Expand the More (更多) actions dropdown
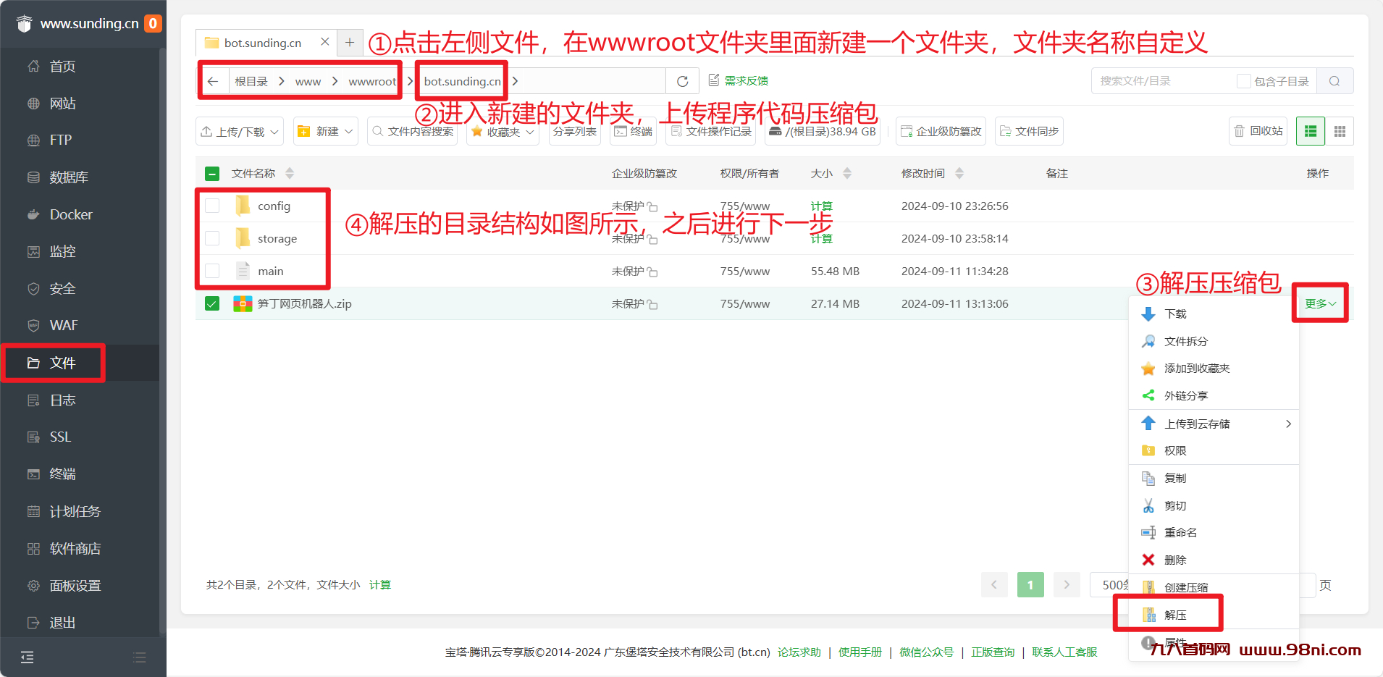The width and height of the screenshot is (1383, 677). pyautogui.click(x=1320, y=303)
